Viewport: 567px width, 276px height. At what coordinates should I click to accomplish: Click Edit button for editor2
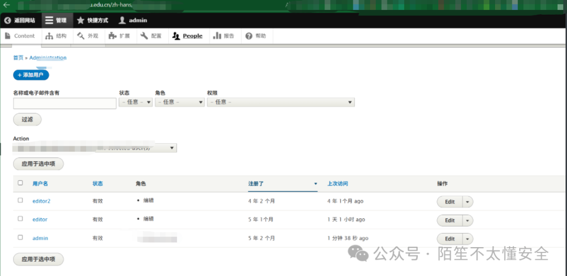coord(450,202)
